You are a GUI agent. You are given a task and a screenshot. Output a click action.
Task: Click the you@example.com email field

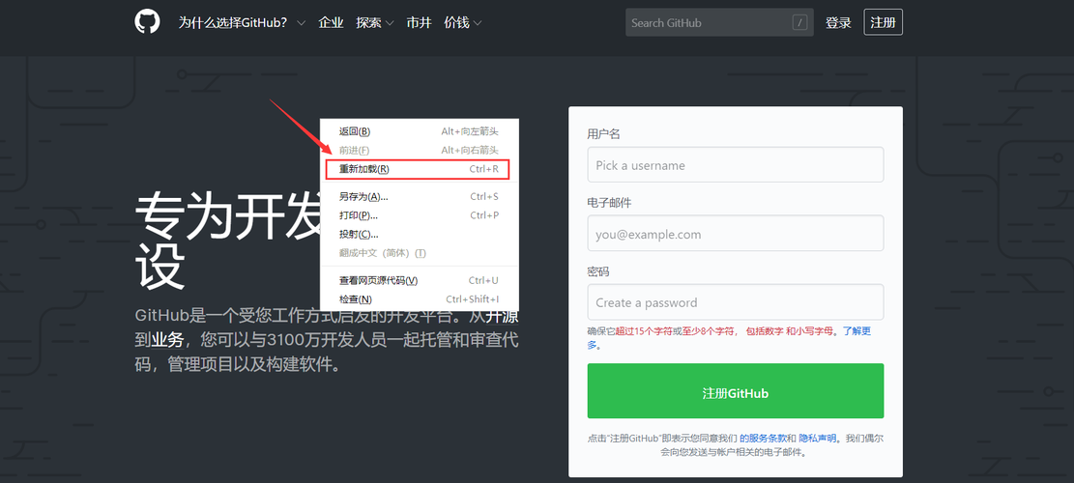[x=736, y=234]
